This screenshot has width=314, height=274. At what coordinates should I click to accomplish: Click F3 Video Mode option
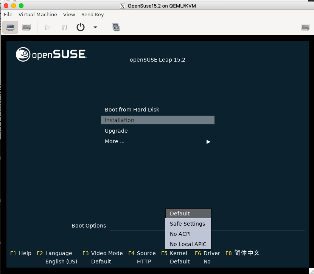point(103,253)
